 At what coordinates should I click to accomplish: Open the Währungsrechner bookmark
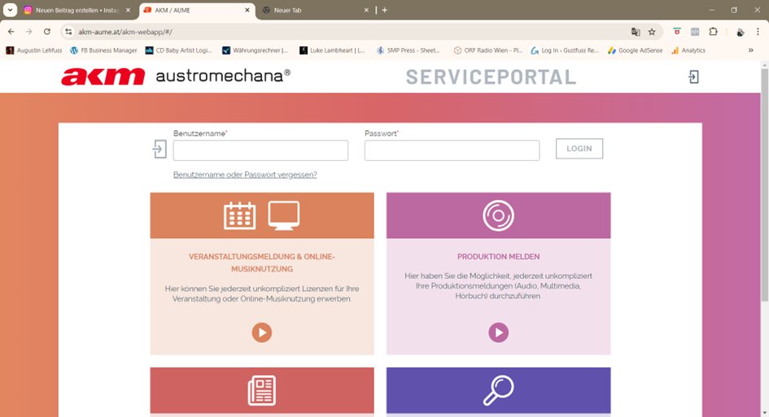[x=255, y=50]
